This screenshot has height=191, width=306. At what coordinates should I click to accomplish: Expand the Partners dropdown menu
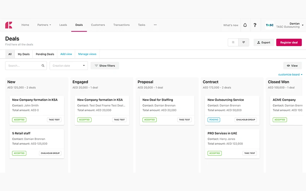point(44,25)
